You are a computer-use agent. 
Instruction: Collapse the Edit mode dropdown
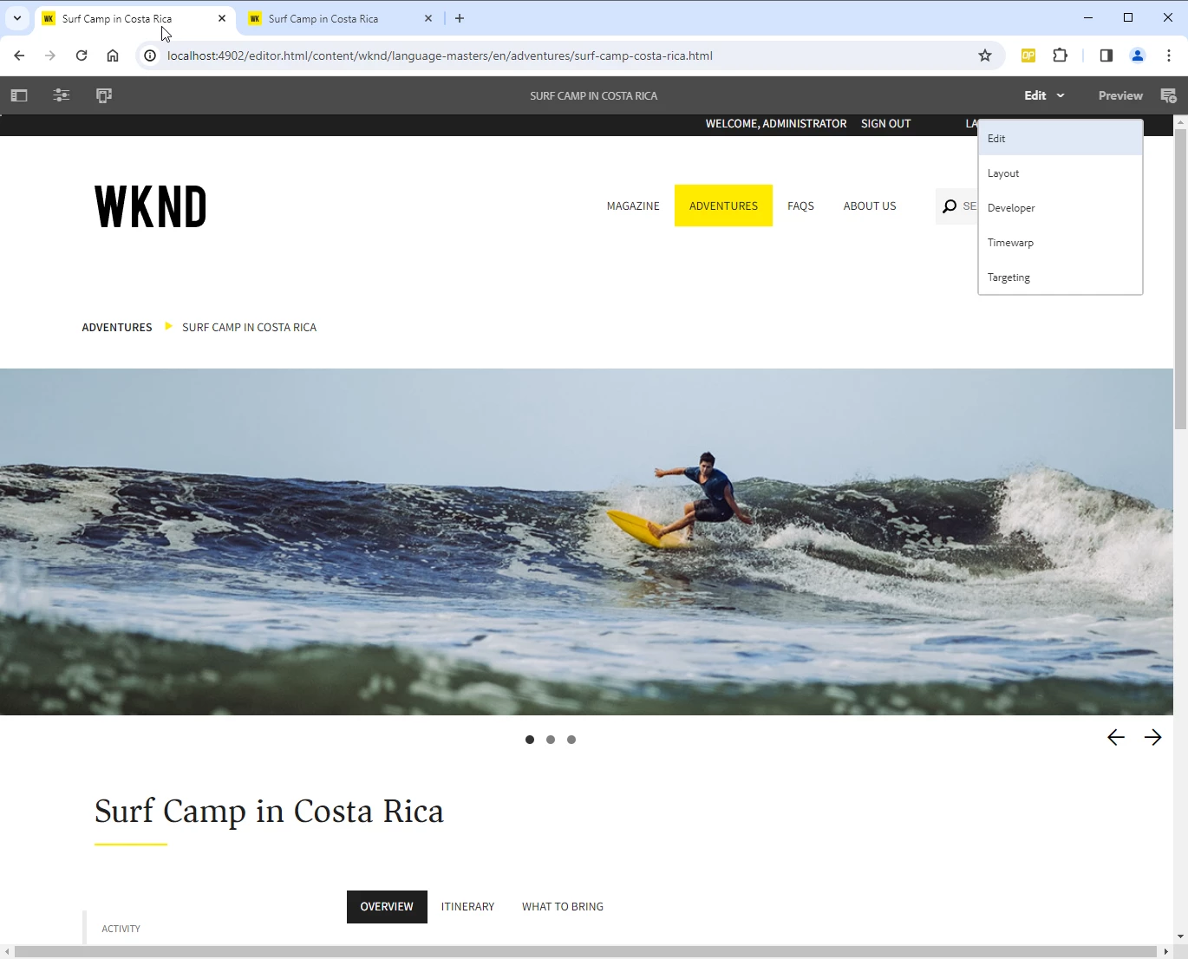1044,95
